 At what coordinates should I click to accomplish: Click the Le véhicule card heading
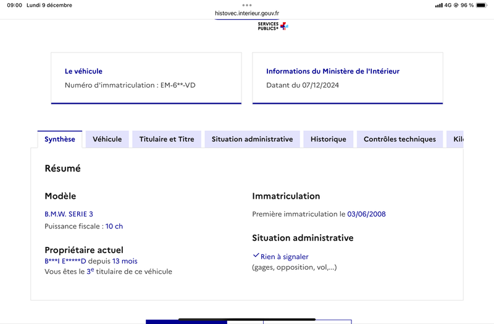(x=83, y=71)
